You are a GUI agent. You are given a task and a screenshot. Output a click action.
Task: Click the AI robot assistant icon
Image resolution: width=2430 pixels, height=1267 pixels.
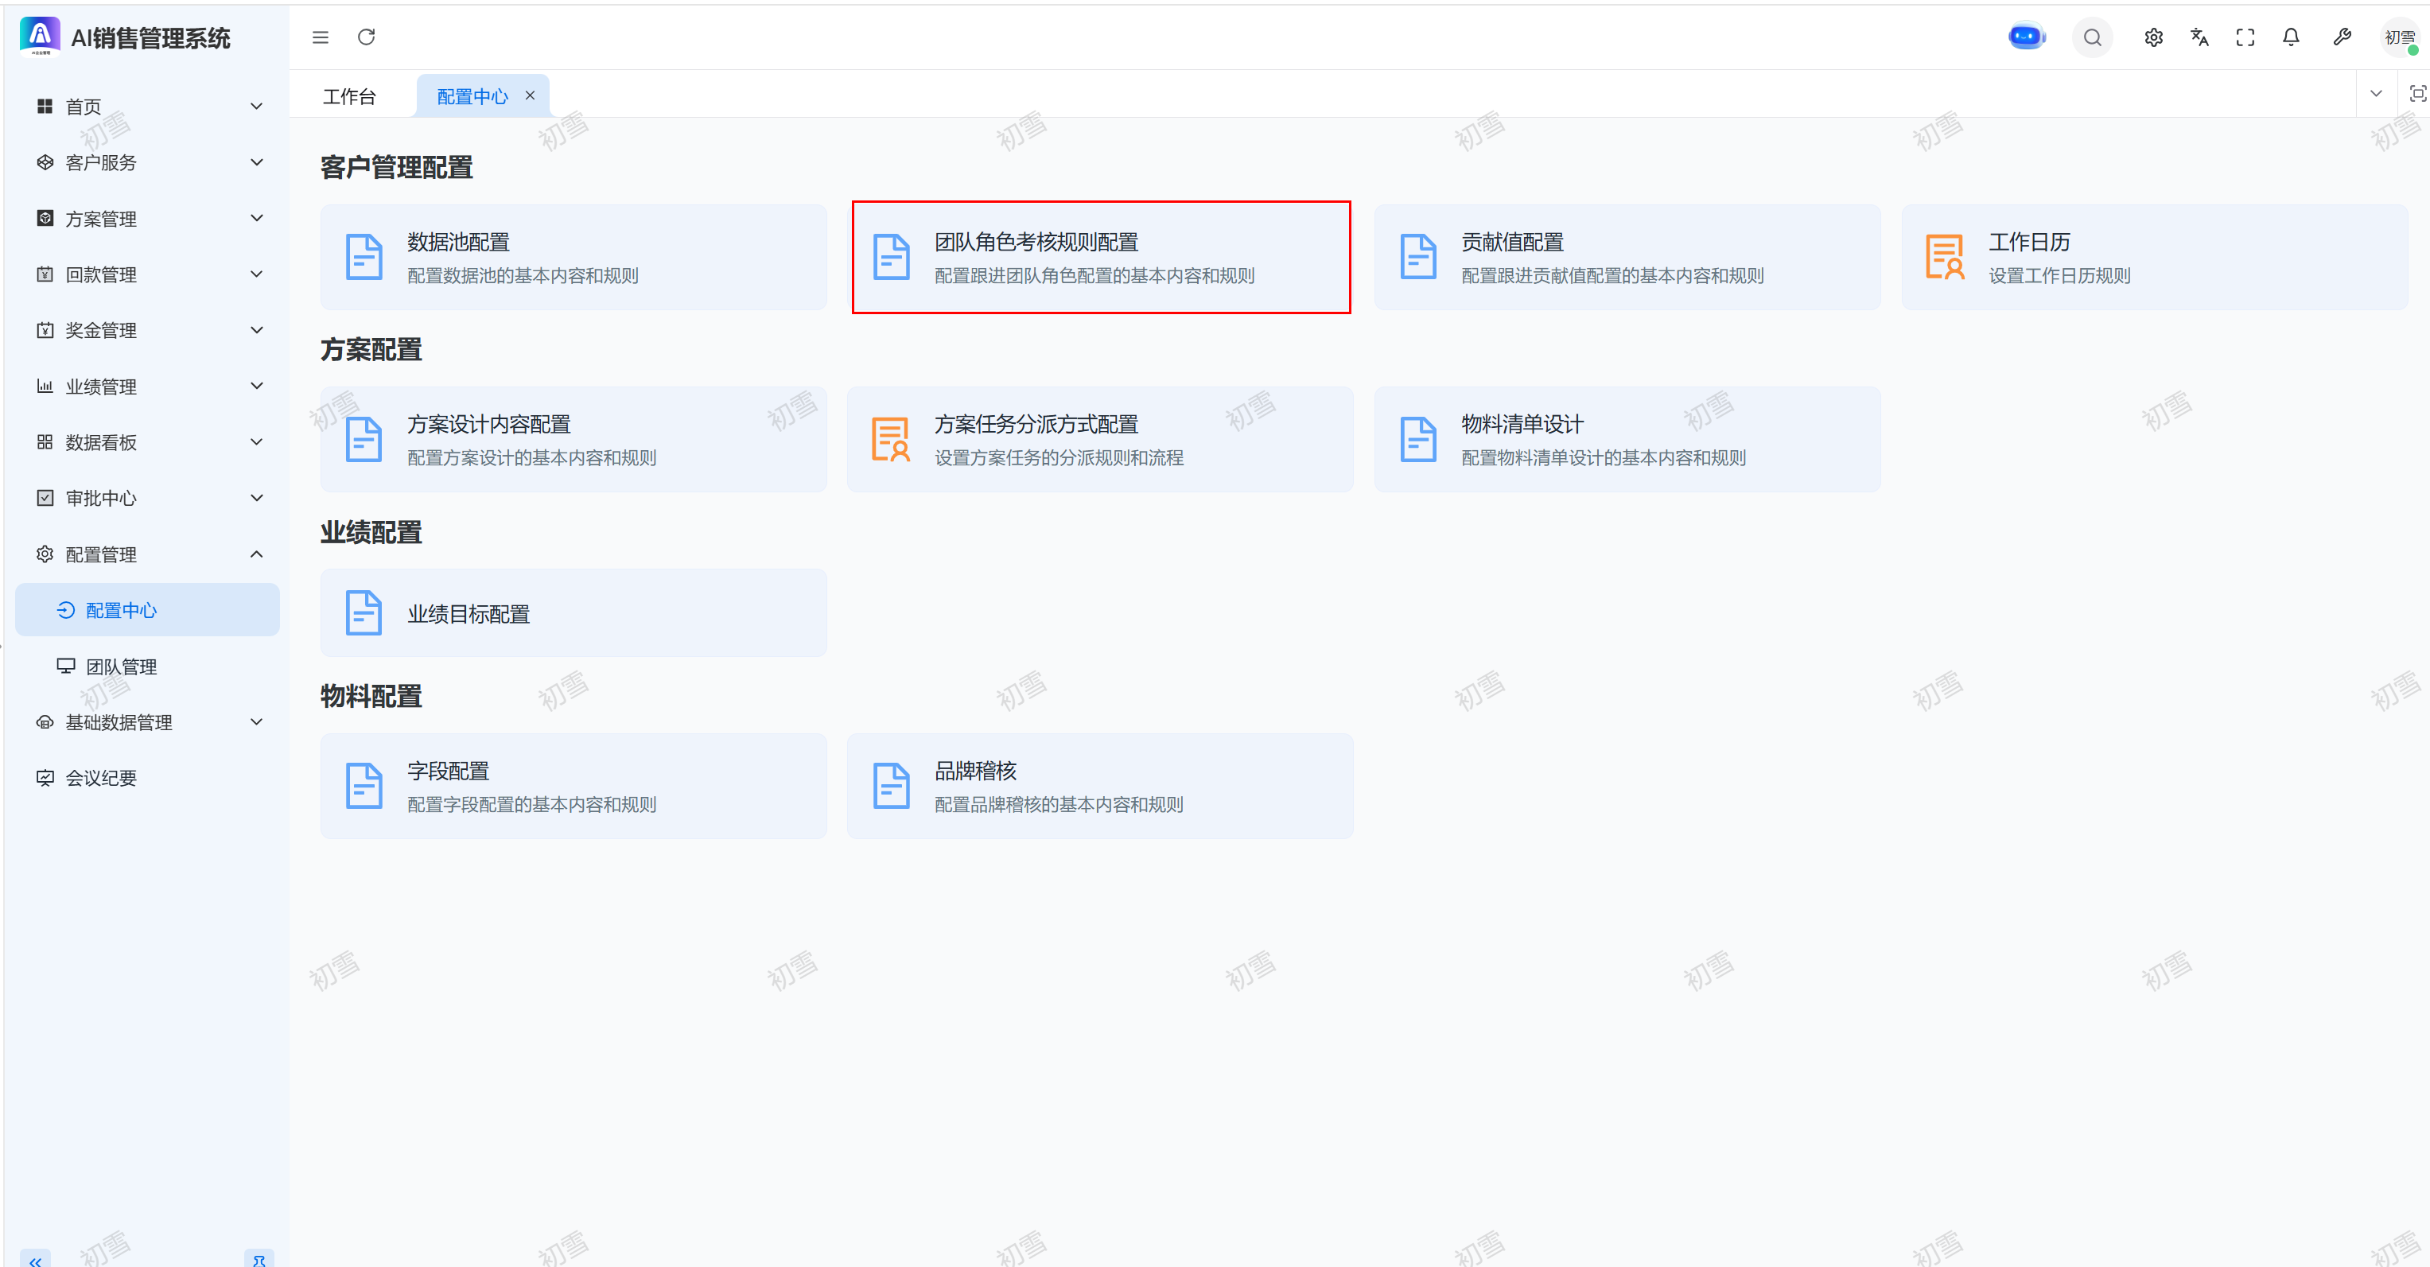(x=2025, y=37)
